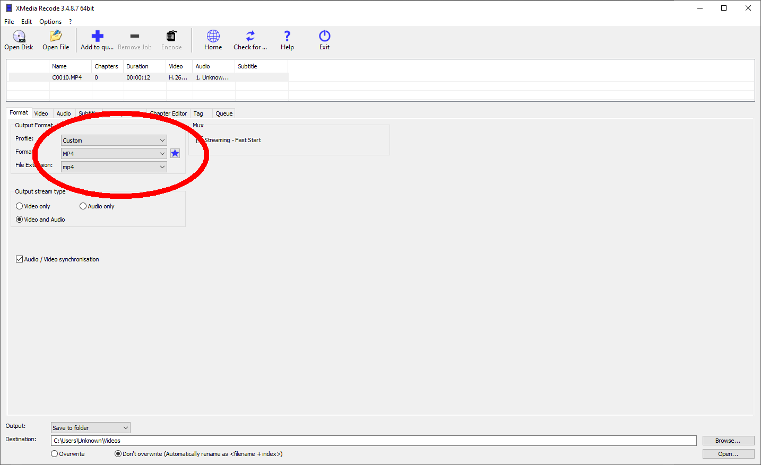Expand the Format dropdown showing MP4

(114, 154)
